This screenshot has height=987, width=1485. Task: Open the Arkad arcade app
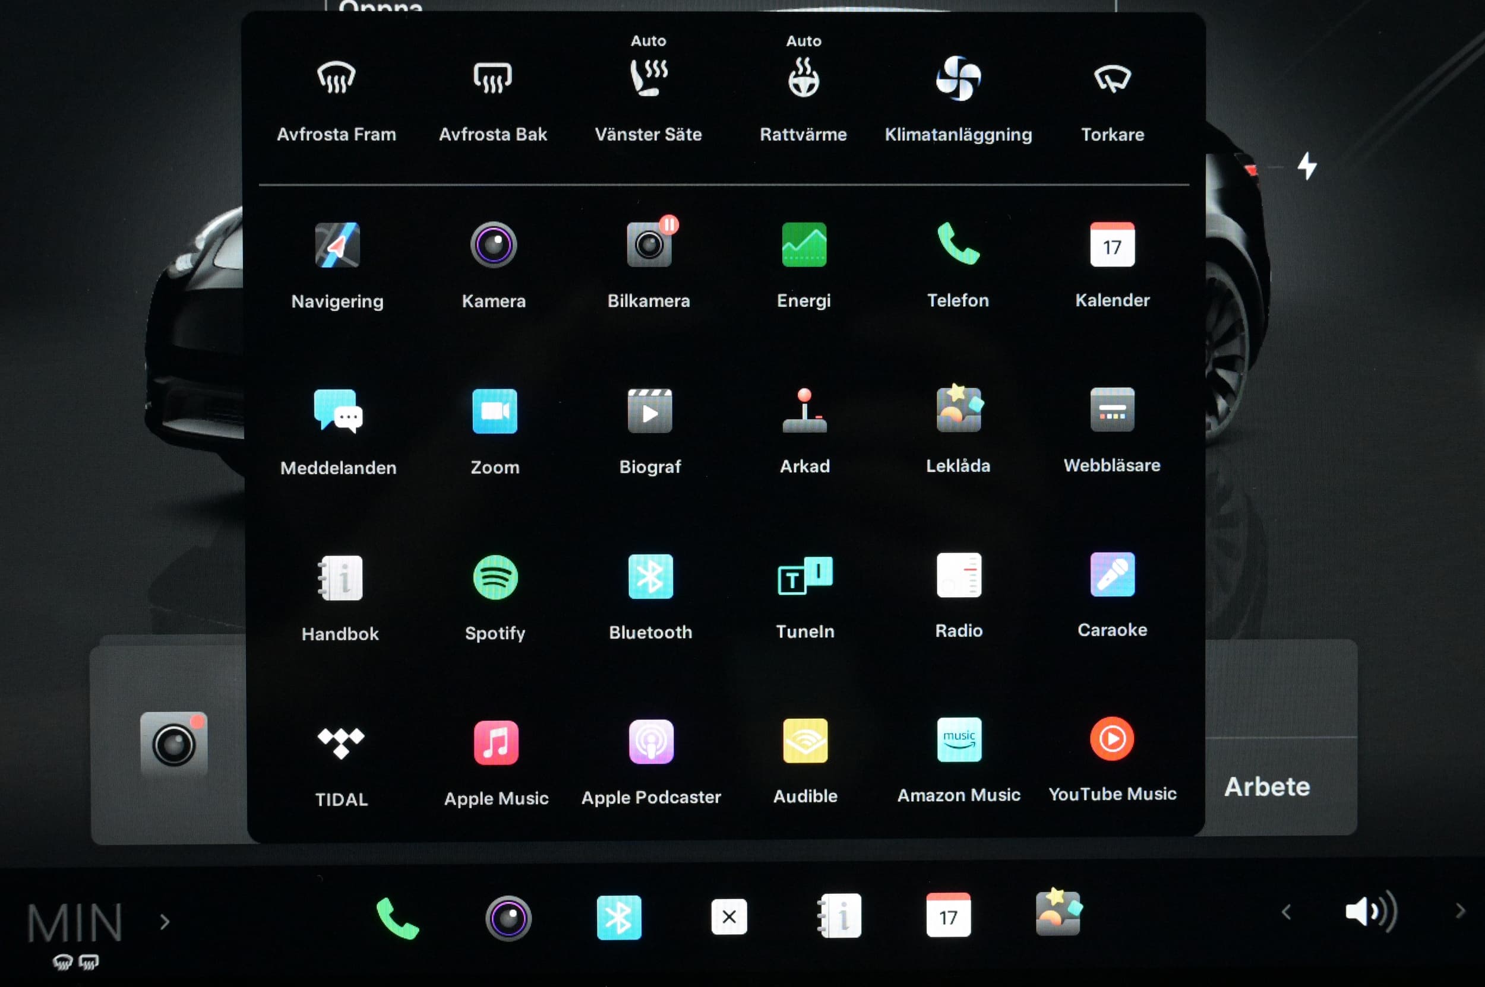point(804,410)
